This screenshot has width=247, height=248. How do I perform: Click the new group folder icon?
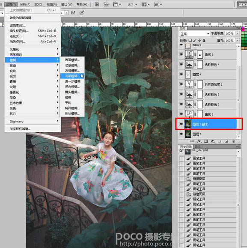pyautogui.click(x=220, y=141)
